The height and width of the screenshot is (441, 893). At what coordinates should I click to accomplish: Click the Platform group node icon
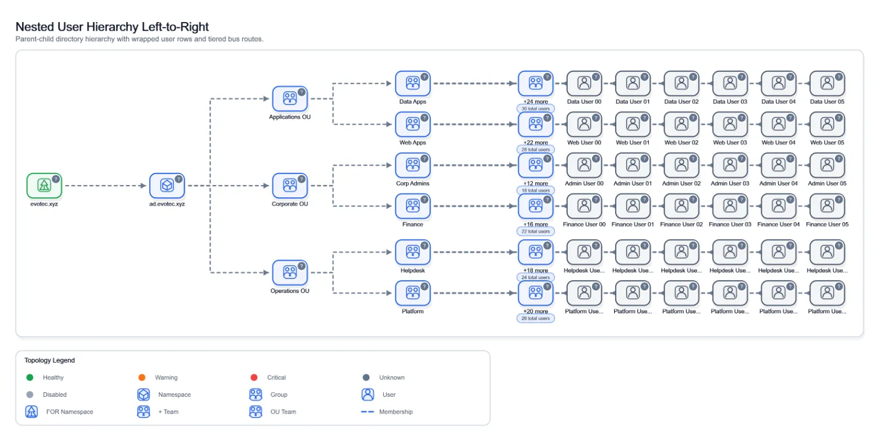(x=413, y=293)
